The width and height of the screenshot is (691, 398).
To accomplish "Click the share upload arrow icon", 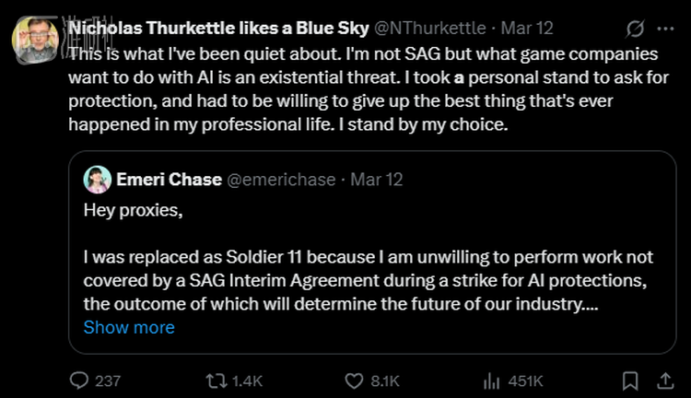I will (663, 380).
